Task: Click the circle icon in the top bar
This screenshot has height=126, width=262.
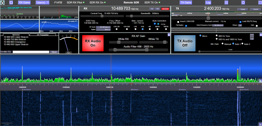Action: pos(243,3)
